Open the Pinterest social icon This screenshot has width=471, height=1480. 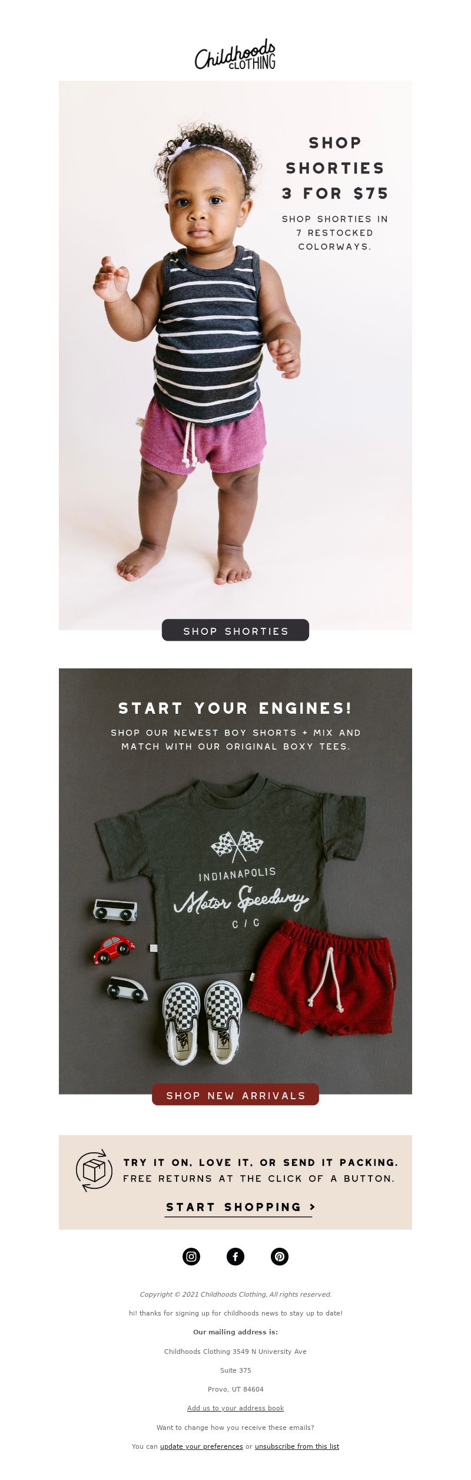point(280,1256)
